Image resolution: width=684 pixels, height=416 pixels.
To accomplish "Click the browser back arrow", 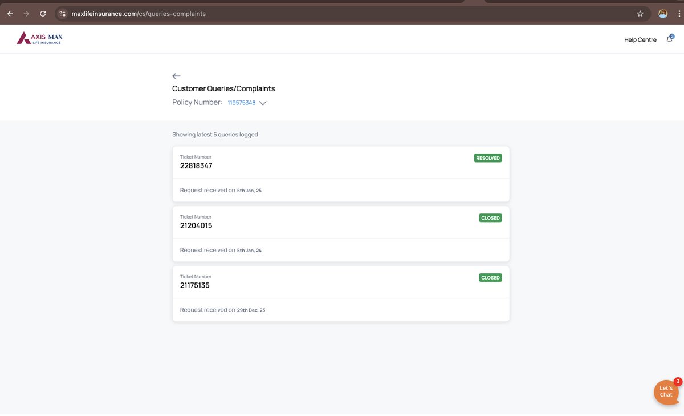I will (x=10, y=14).
